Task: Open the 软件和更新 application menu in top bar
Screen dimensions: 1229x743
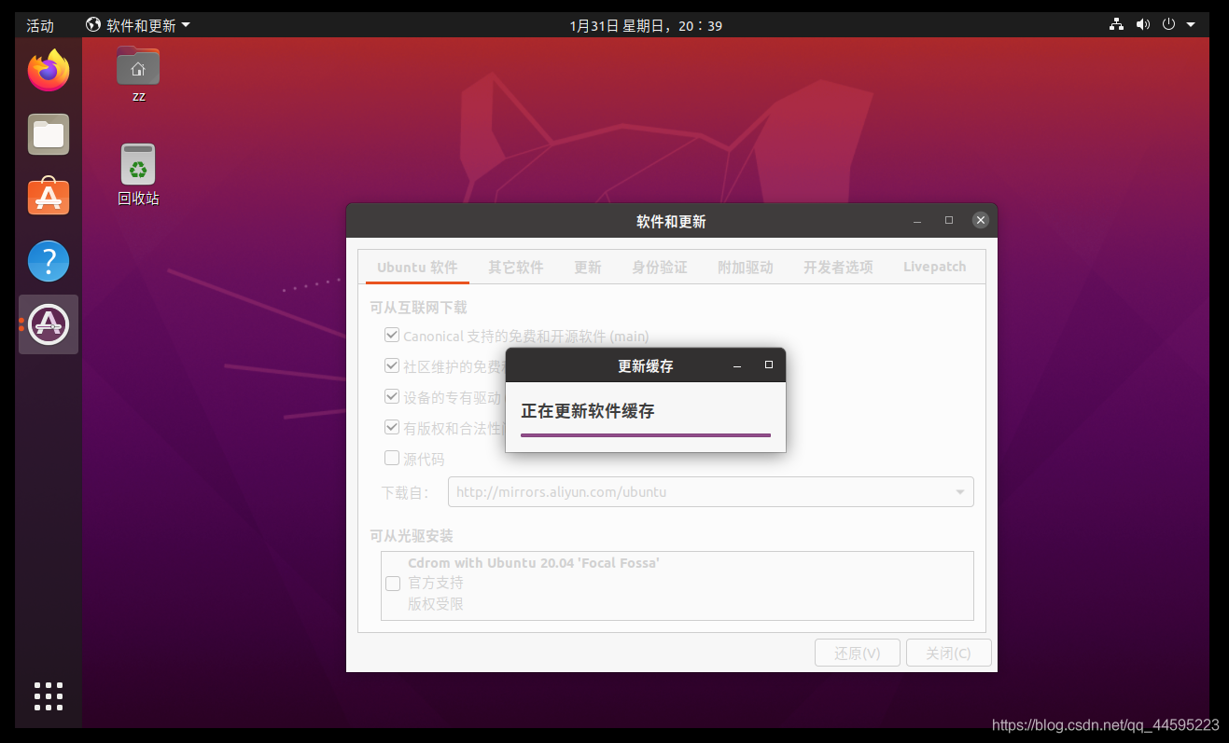Action: [x=137, y=25]
